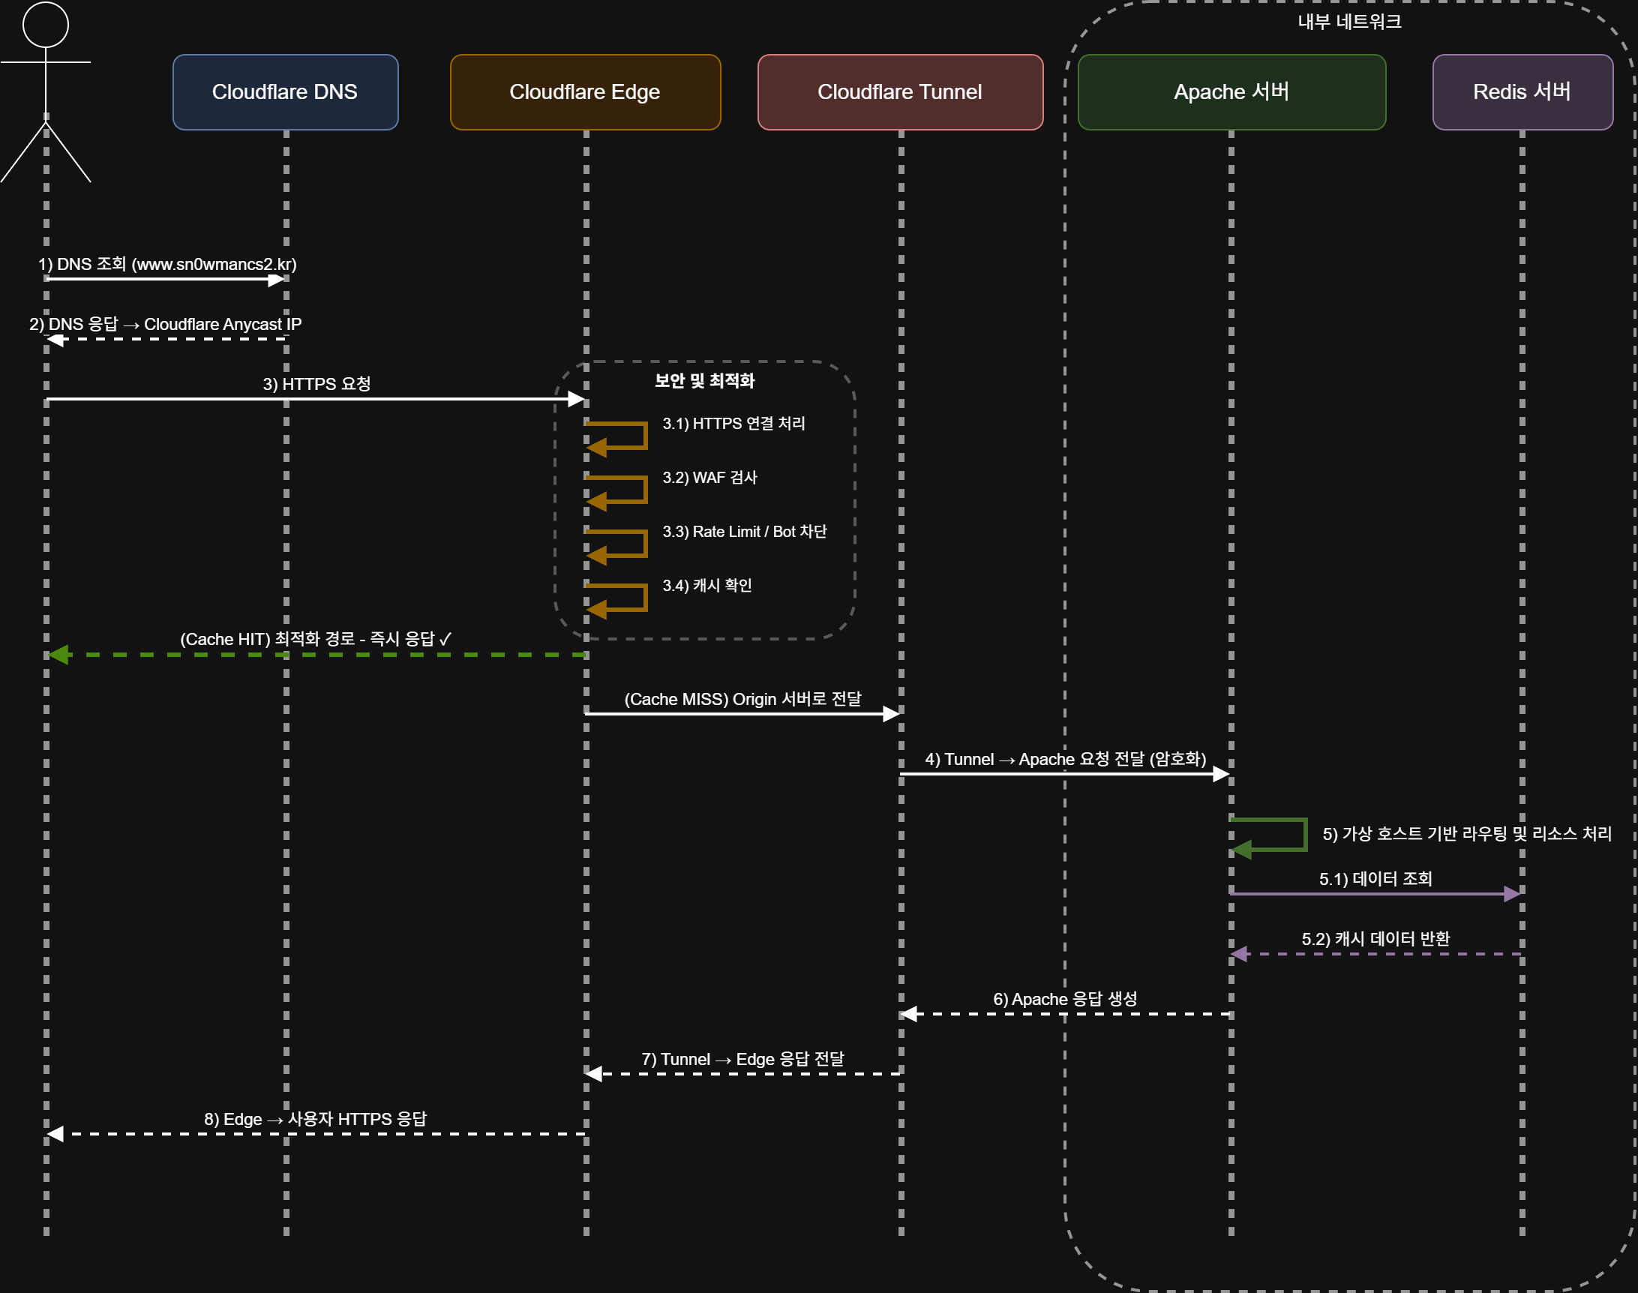Select the 1) DNS 조회 message label
The width and height of the screenshot is (1638, 1293).
pyautogui.click(x=167, y=264)
